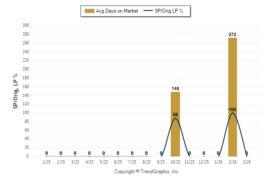Image resolution: width=271 pixels, height=182 pixels.
Task: Select the 6/25 x-axis label
Action: pyautogui.click(x=118, y=162)
